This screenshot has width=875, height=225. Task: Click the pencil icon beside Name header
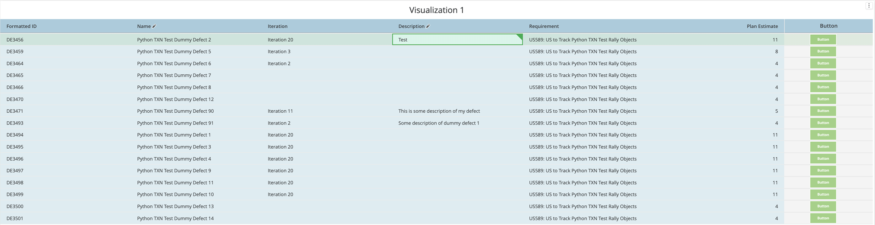point(154,27)
